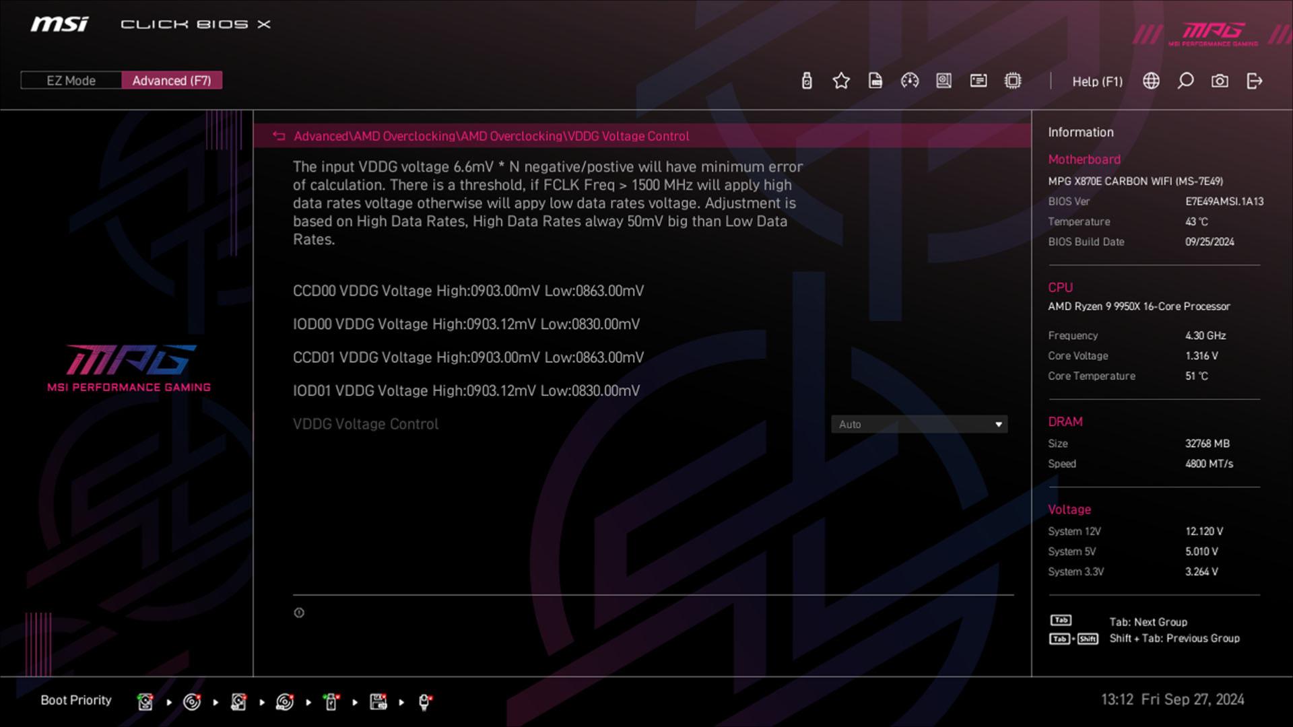
Task: Click the exit door-arrow icon
Action: [1254, 81]
